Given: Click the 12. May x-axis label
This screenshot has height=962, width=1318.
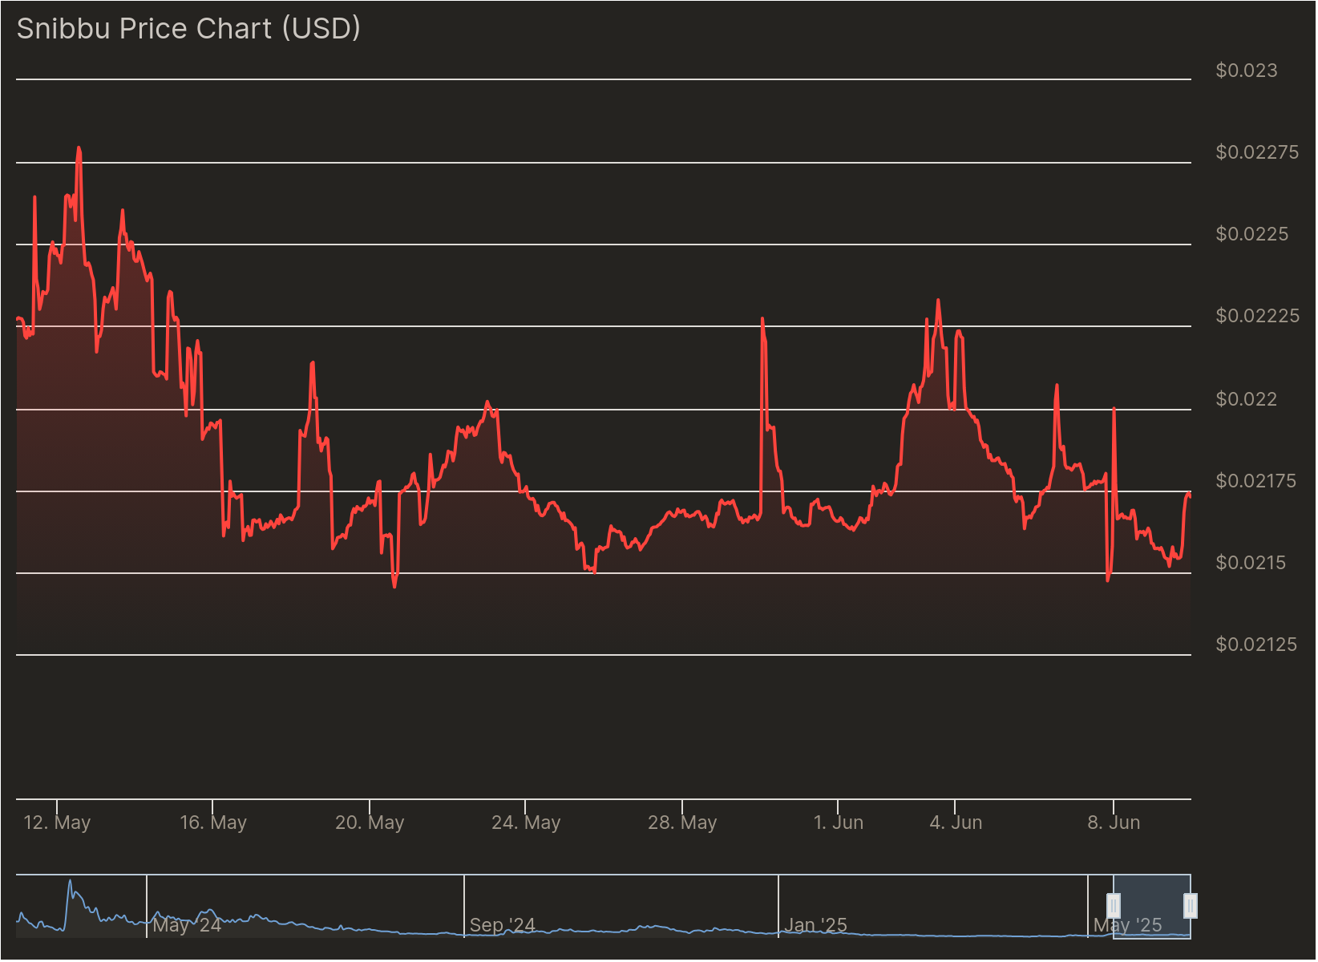Looking at the screenshot, I should click(57, 823).
